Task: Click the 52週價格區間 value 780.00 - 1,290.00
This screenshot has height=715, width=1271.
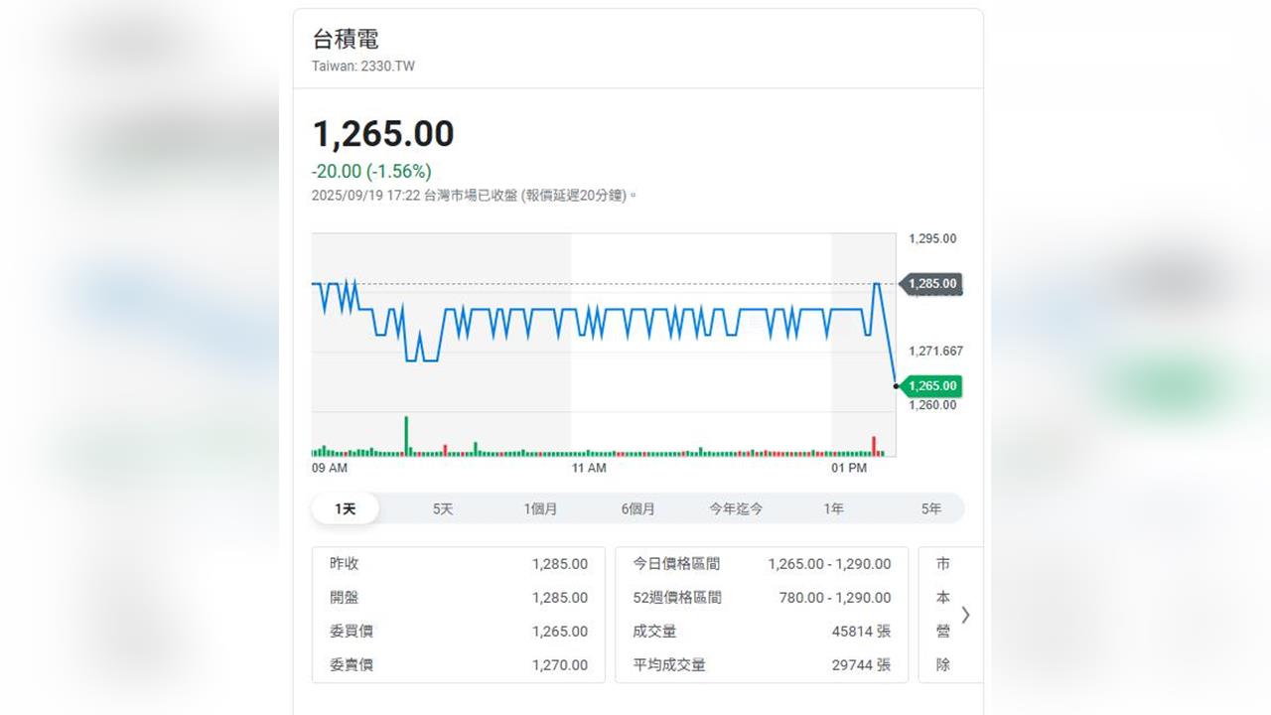Action: (835, 598)
